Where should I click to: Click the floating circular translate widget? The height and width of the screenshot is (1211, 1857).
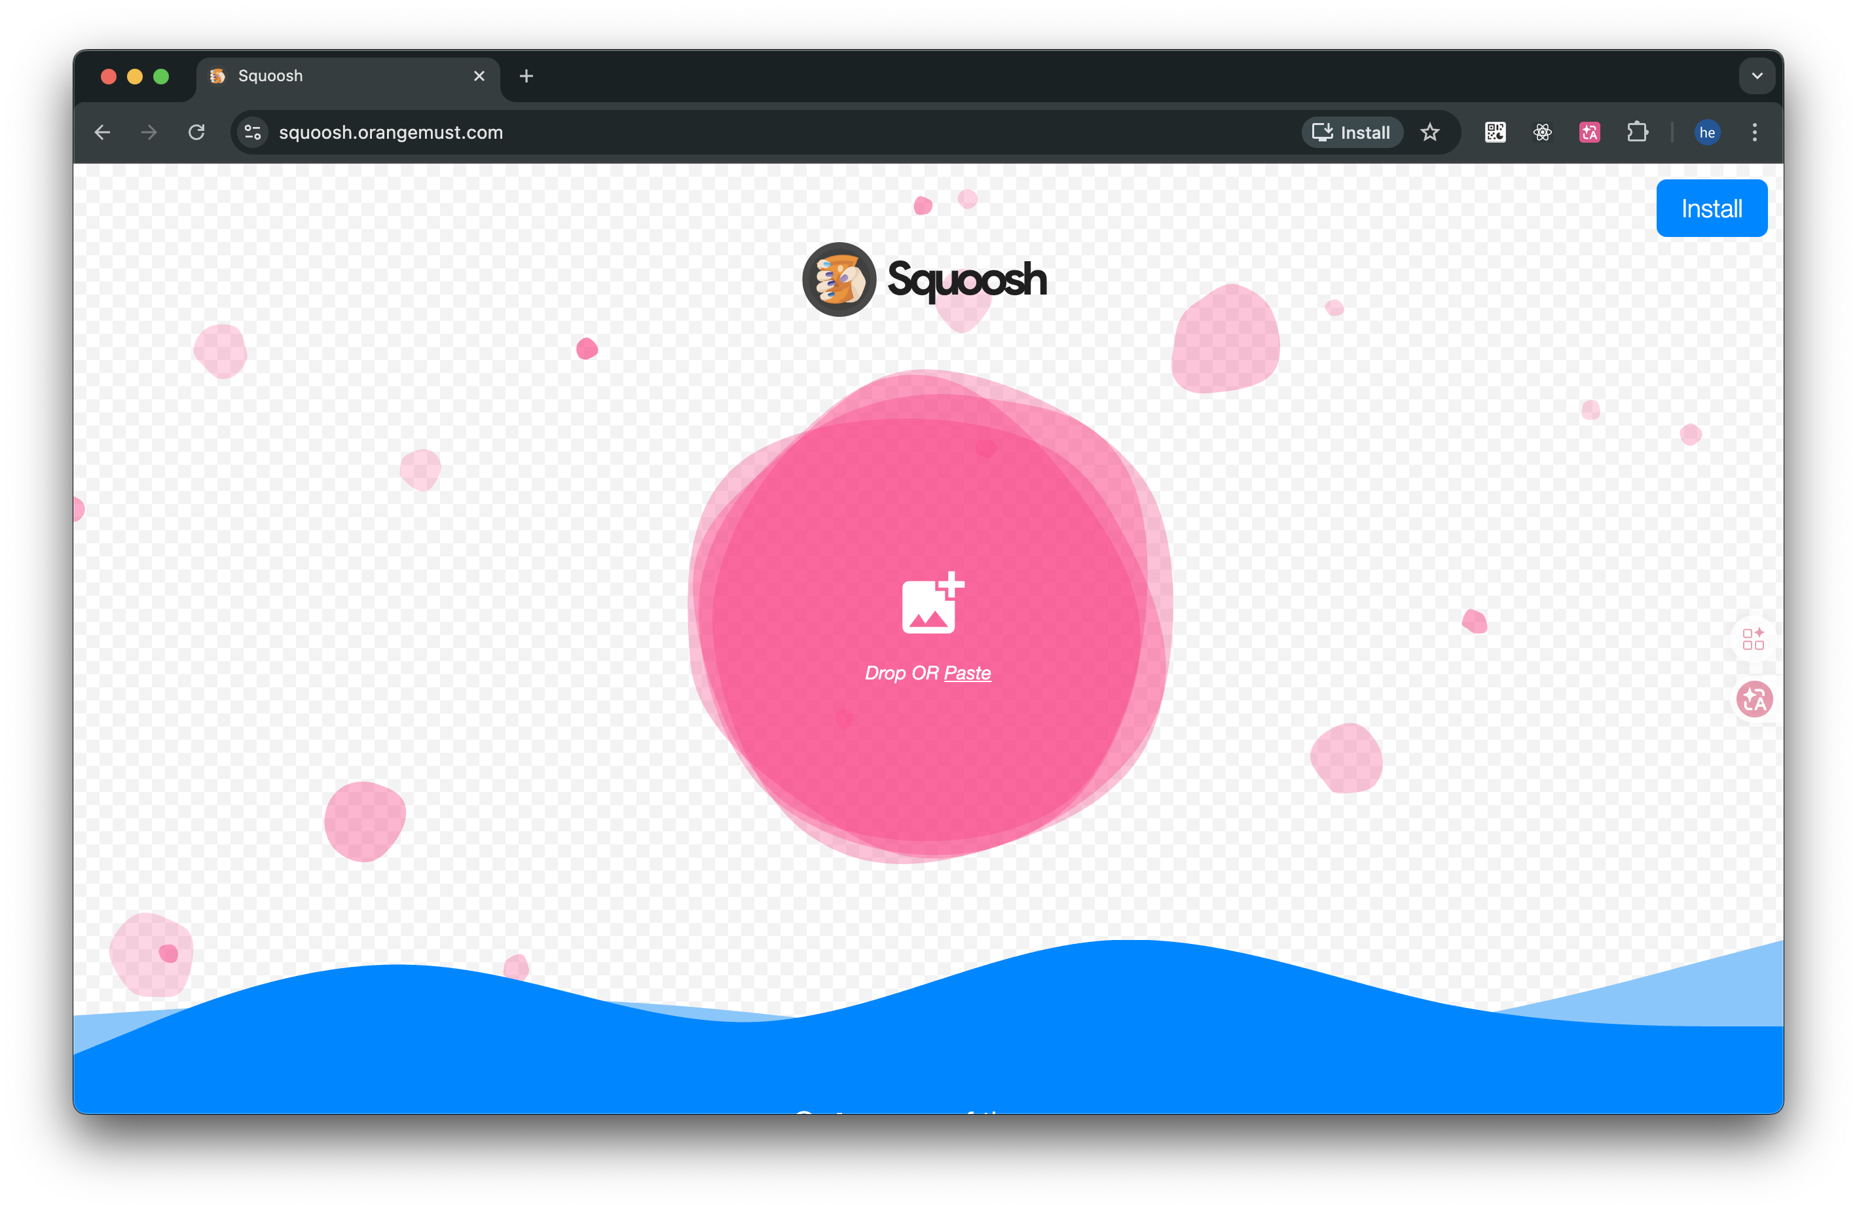(x=1755, y=700)
